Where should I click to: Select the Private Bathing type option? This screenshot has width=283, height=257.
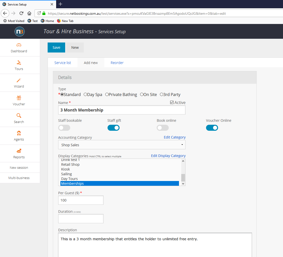(107, 94)
